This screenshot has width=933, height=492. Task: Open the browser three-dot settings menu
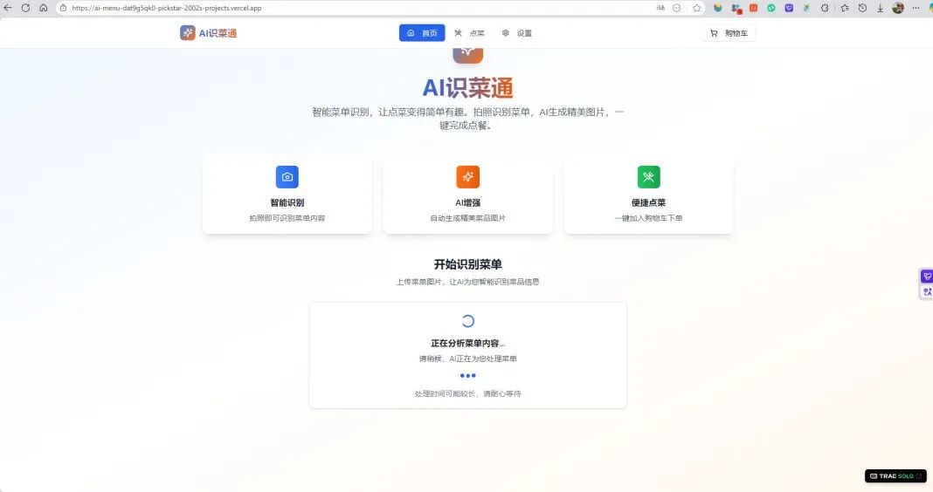(916, 8)
